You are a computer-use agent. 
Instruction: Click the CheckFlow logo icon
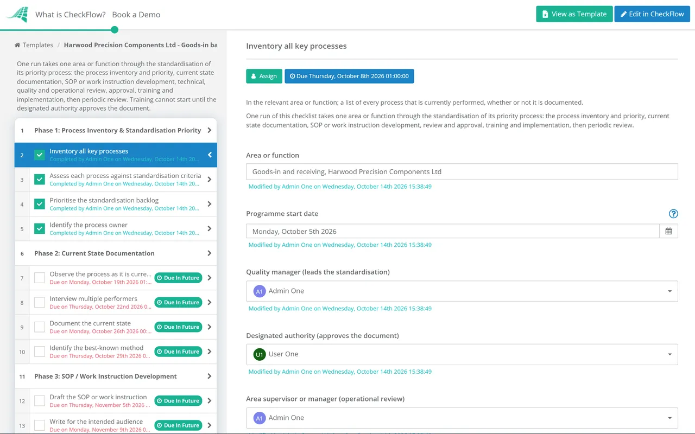coord(17,14)
